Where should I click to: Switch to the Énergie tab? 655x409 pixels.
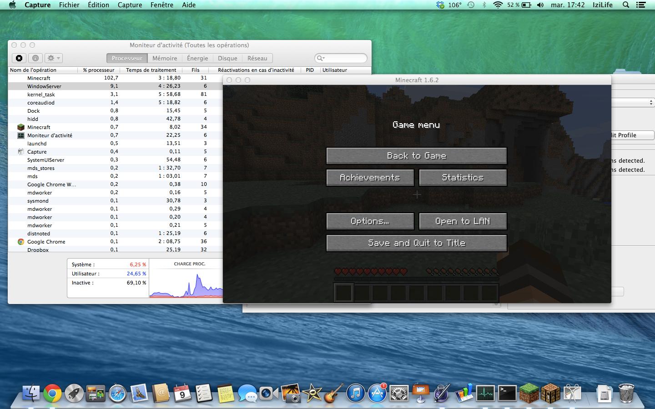[x=197, y=58]
